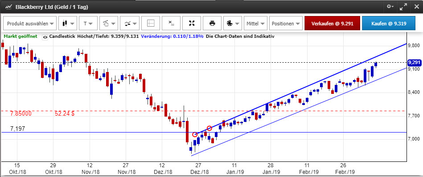Image resolution: width=423 pixels, height=177 pixels.
Task: Click the Candlestick series label
Action: (x=62, y=36)
